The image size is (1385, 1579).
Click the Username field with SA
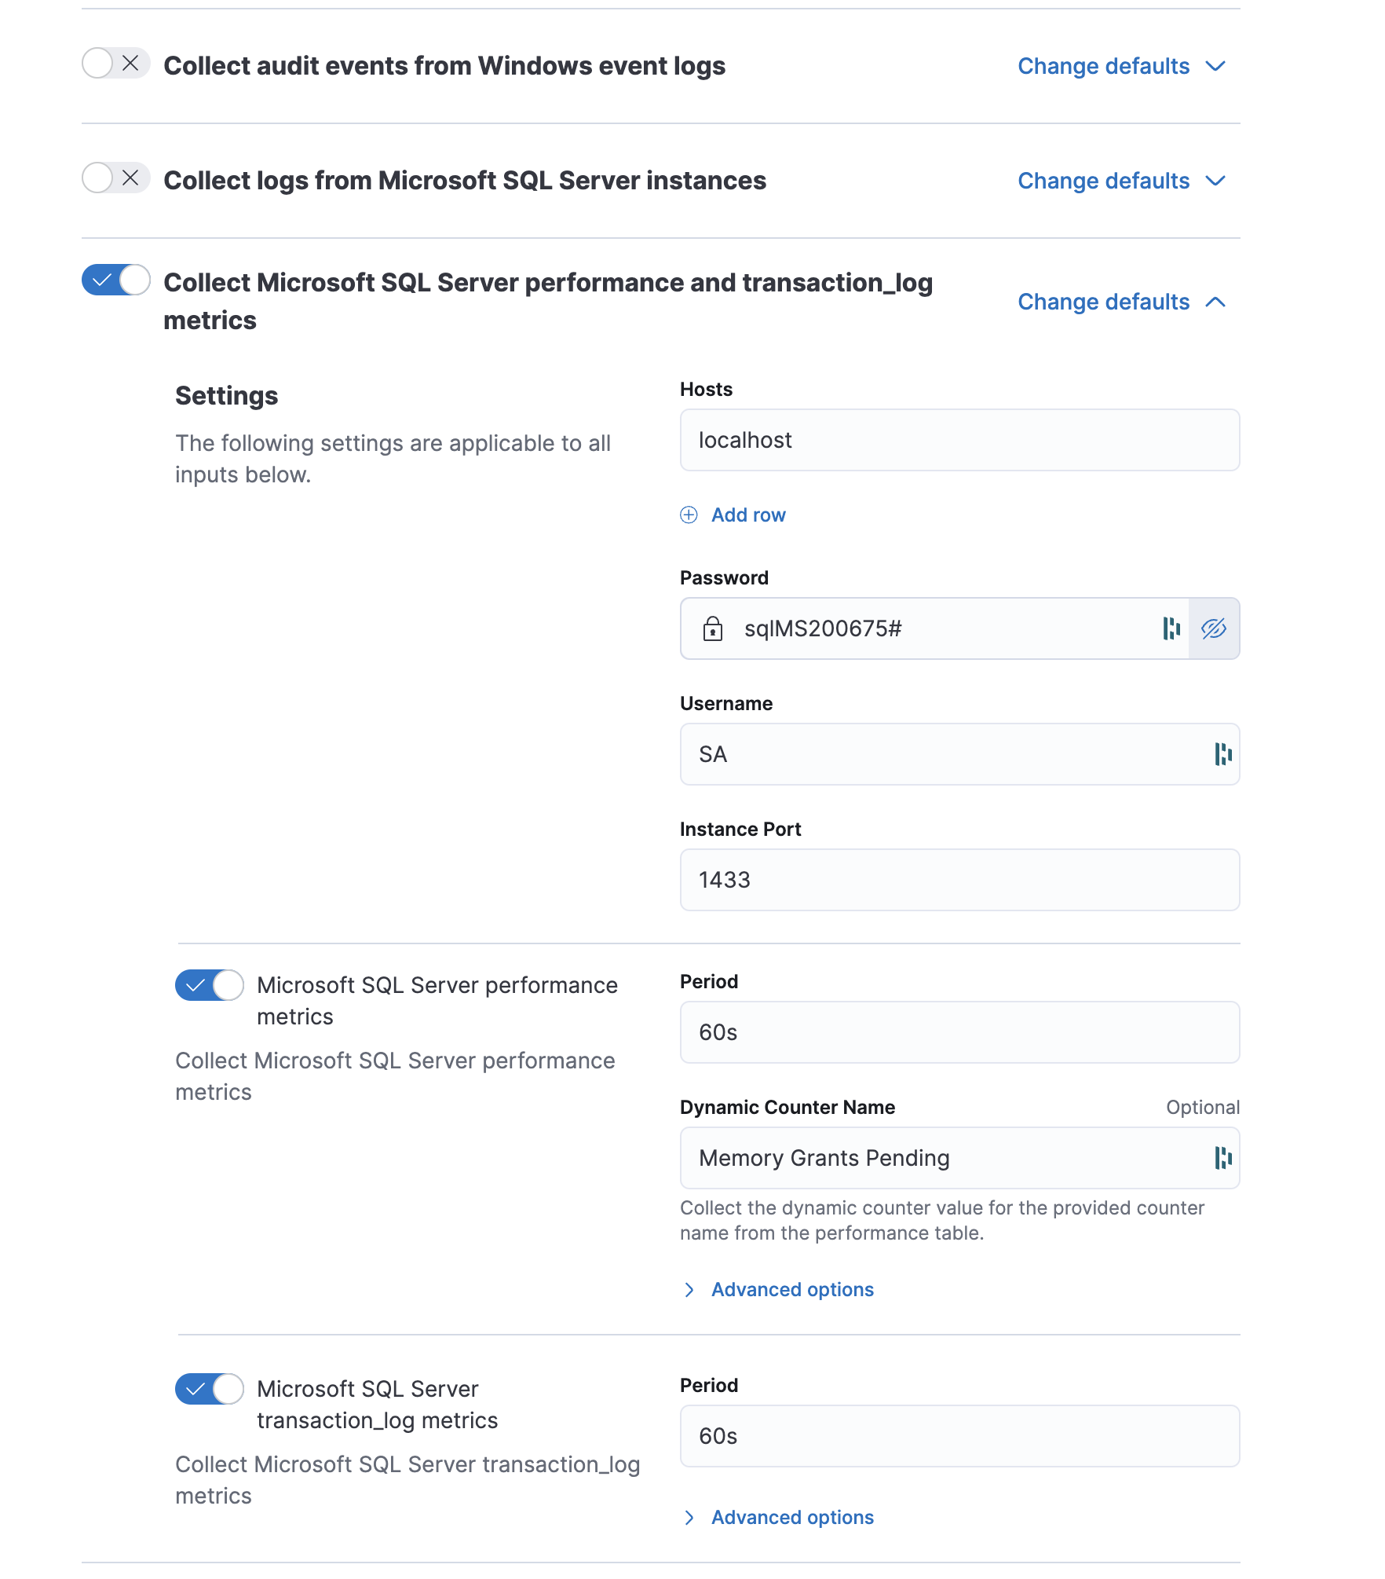click(959, 754)
